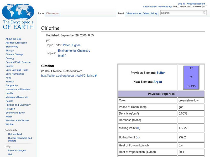Open the View source tab

(x=133, y=13)
